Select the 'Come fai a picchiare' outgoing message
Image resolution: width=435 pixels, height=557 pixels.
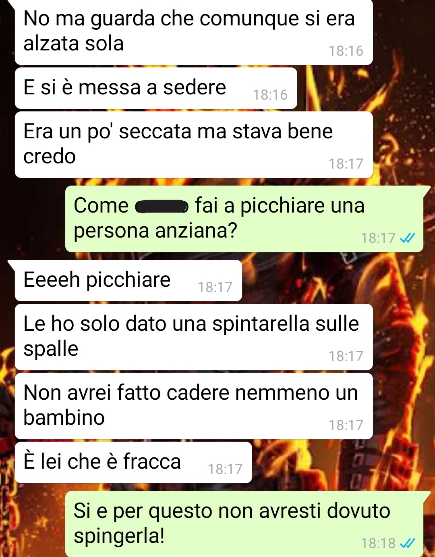(x=244, y=219)
